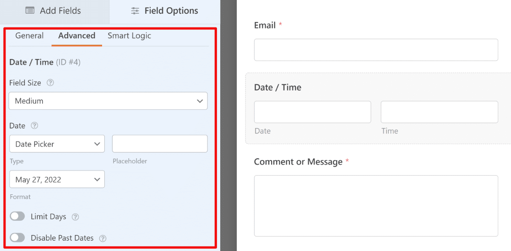The image size is (511, 251).
Task: Click the Email input field
Action: (376, 50)
